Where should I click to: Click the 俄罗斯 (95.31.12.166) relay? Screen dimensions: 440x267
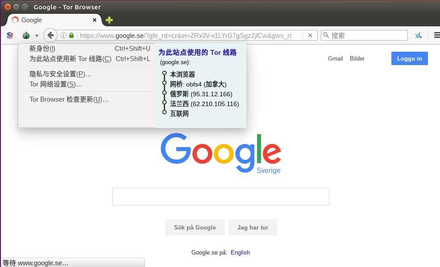point(201,94)
